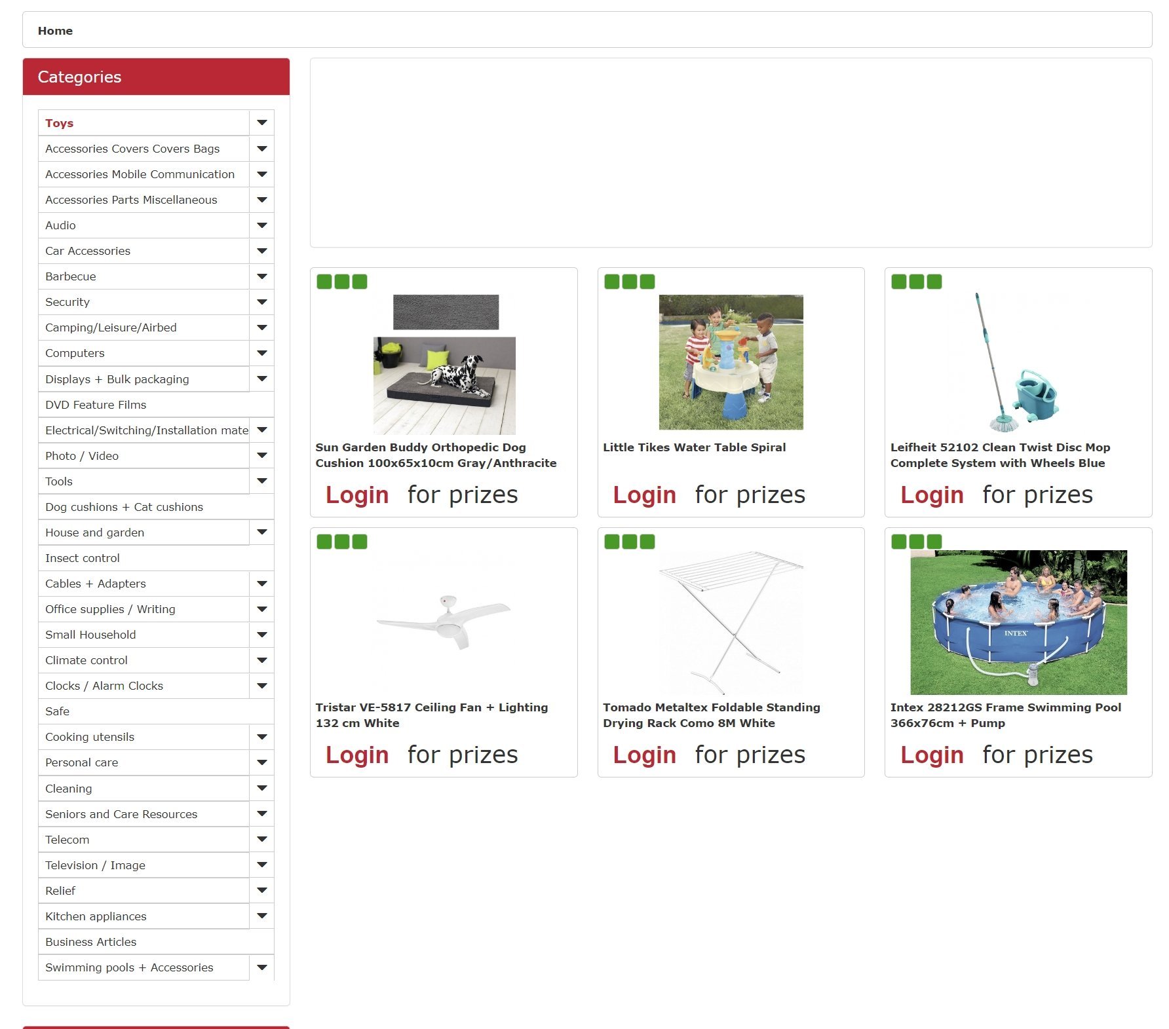
Task: Expand Personal care arrow
Action: [261, 762]
